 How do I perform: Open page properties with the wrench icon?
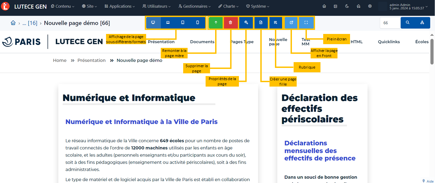[246, 23]
